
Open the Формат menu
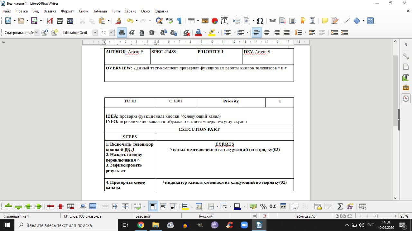(x=68, y=11)
